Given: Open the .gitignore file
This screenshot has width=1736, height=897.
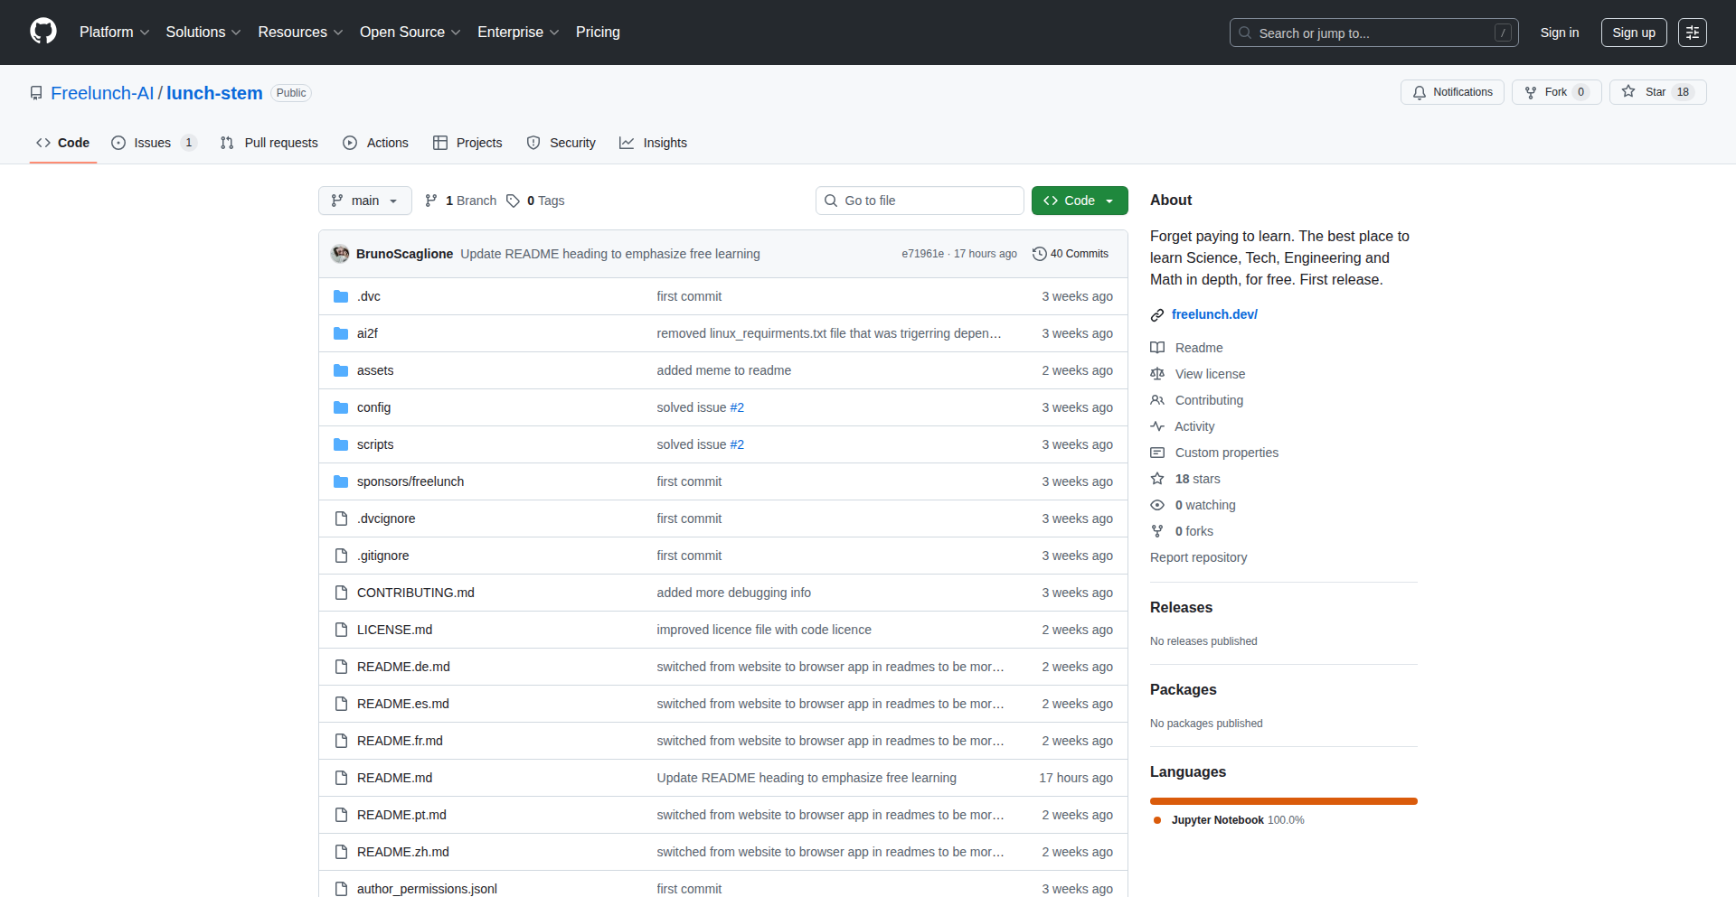Looking at the screenshot, I should [382, 556].
